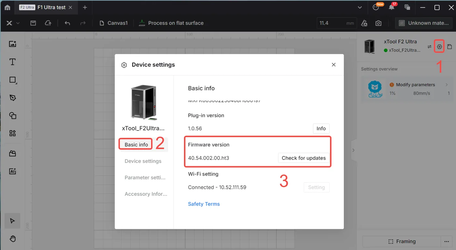This screenshot has width=456, height=250.
Task: Click the 11.4 mm thickness field
Action: 337,23
